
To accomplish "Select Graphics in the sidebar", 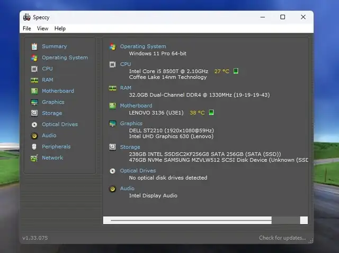I will pyautogui.click(x=53, y=102).
